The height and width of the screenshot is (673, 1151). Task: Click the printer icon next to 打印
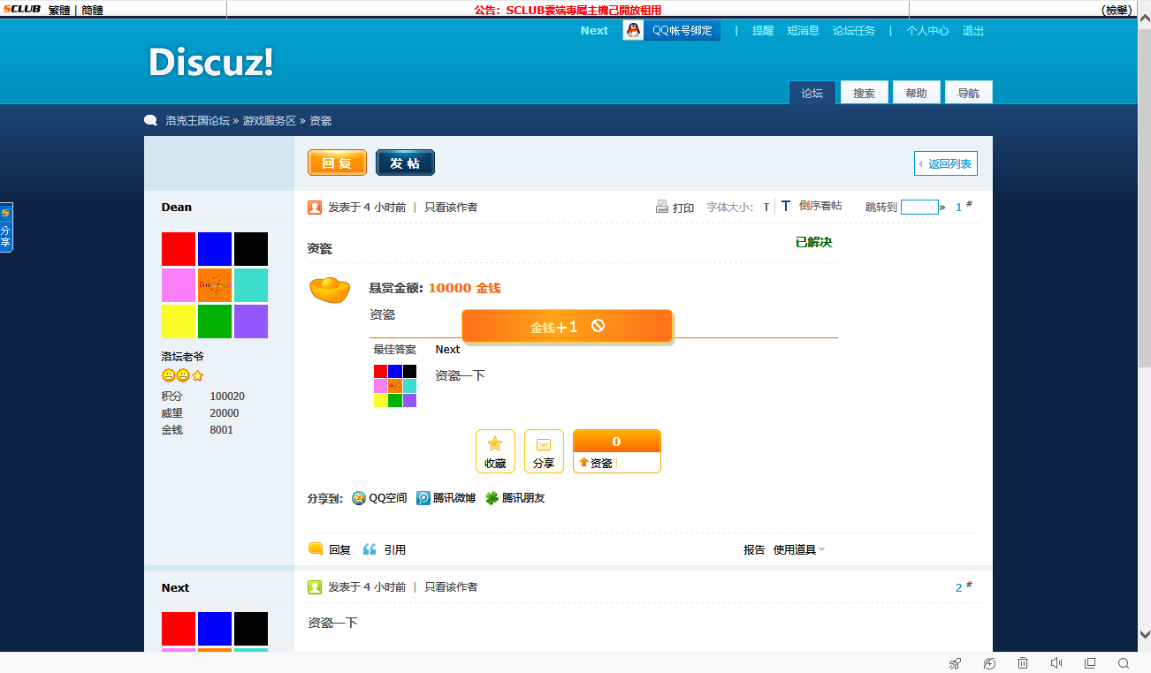662,207
